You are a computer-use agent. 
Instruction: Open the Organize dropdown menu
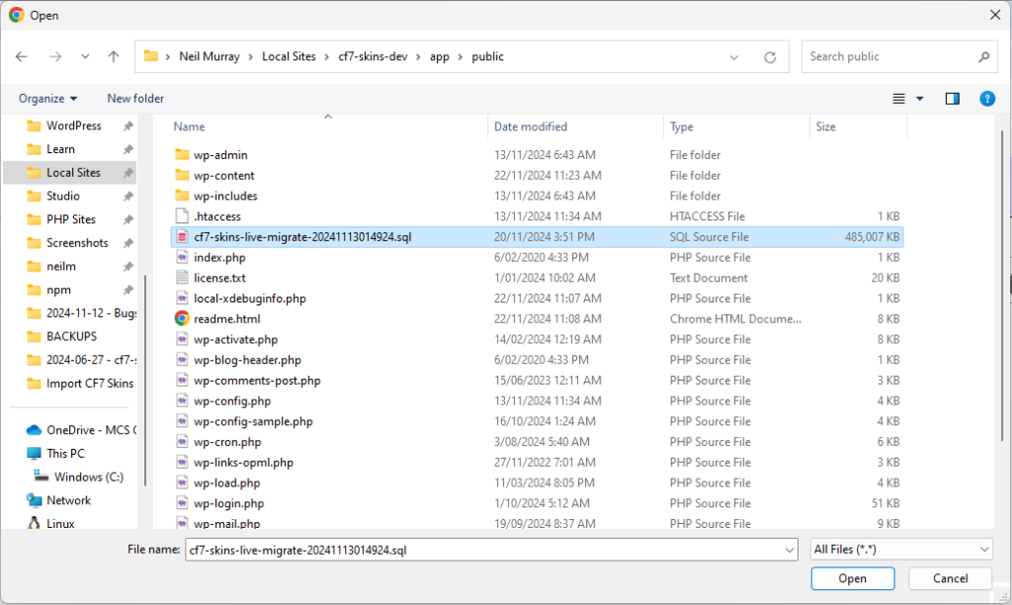[47, 99]
